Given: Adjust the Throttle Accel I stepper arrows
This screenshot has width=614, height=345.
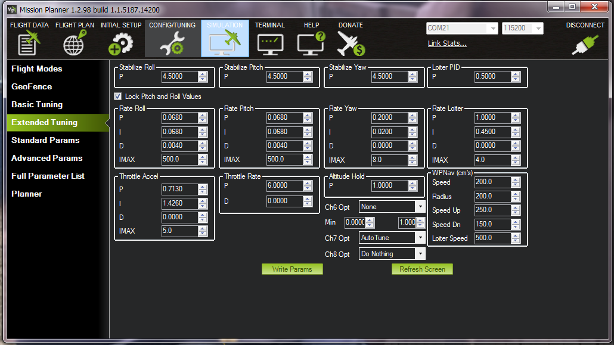Looking at the screenshot, I should coord(203,203).
